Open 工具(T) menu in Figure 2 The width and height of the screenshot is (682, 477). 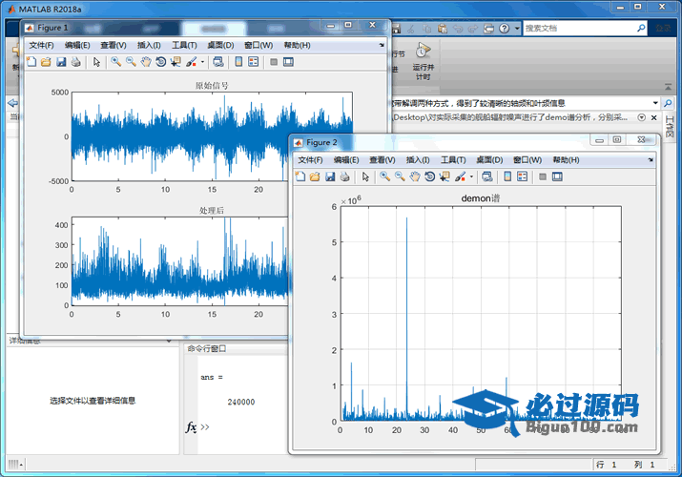click(x=453, y=160)
